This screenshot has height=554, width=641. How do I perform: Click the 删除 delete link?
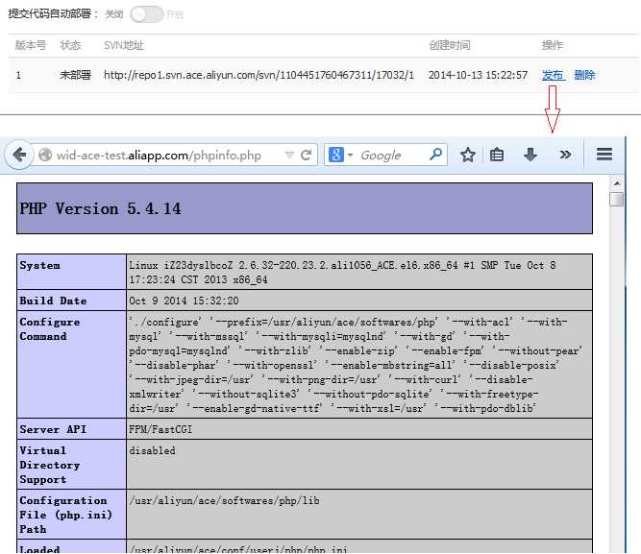point(584,75)
